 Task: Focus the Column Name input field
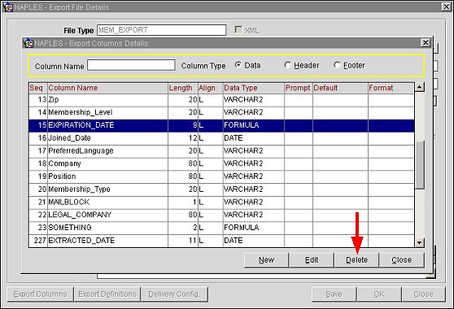(x=131, y=65)
